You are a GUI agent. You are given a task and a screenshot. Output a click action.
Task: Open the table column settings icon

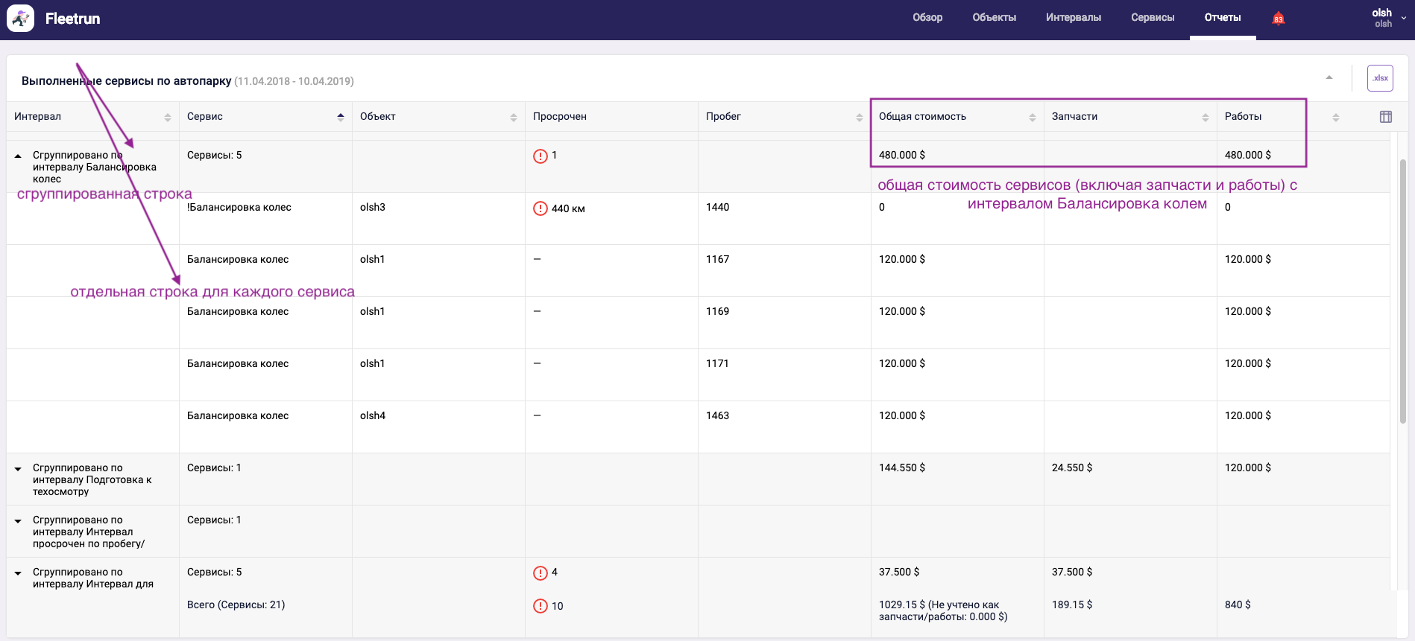pos(1385,117)
